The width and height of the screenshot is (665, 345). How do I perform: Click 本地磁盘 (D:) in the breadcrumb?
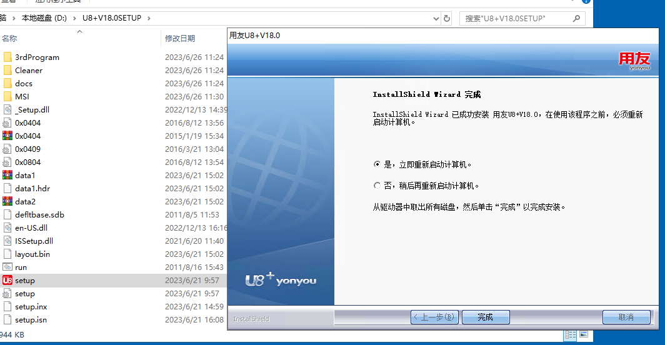pos(44,18)
